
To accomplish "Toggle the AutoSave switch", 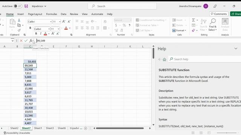I will point(18,6).
